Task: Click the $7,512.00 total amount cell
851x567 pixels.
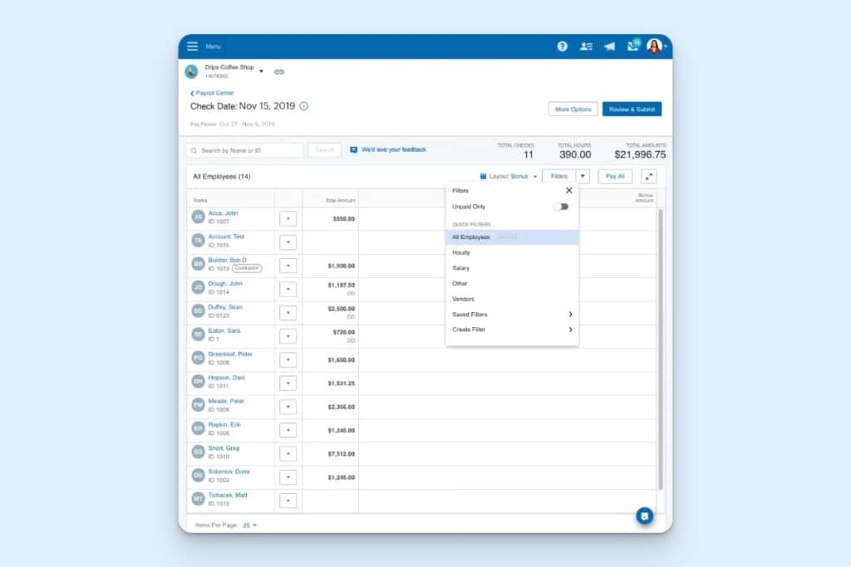Action: coord(331,454)
